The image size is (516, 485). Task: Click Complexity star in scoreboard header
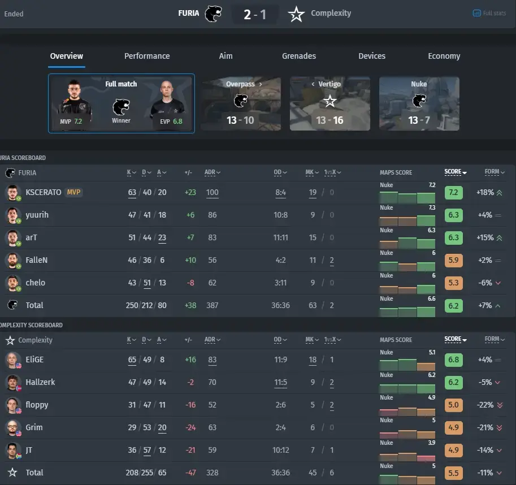tap(10, 340)
